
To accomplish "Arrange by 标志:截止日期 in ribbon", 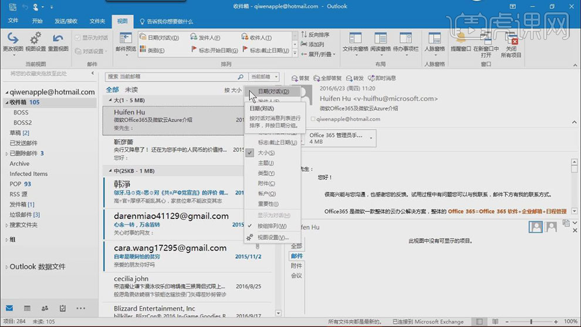I will pyautogui.click(x=266, y=50).
